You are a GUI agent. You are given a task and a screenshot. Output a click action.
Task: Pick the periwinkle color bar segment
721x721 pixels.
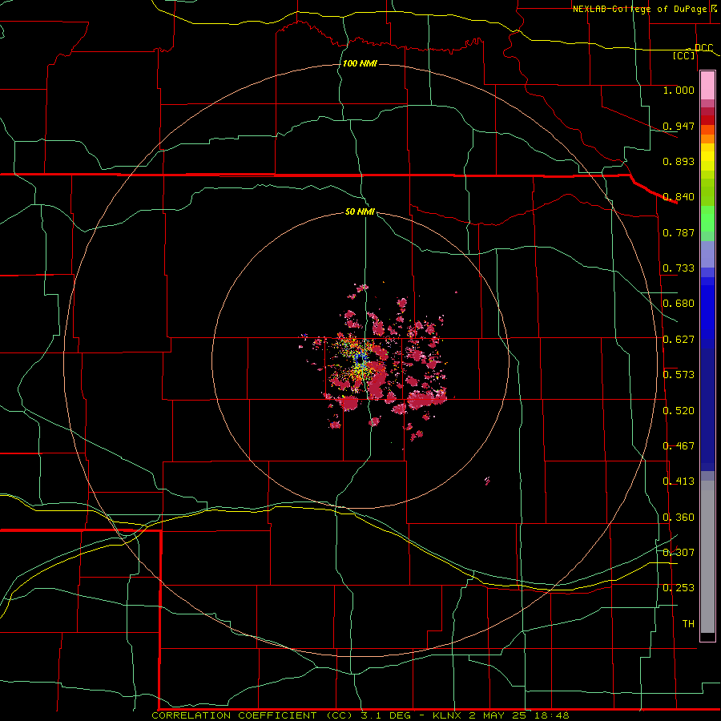pos(707,255)
